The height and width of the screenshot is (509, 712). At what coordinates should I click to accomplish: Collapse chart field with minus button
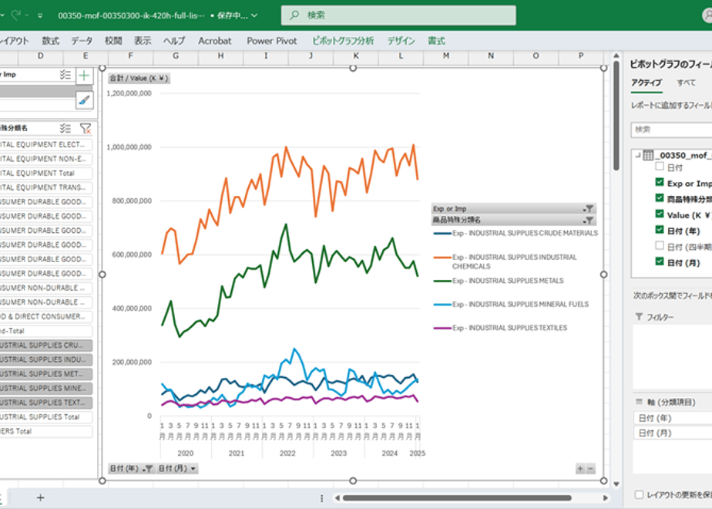tap(591, 469)
